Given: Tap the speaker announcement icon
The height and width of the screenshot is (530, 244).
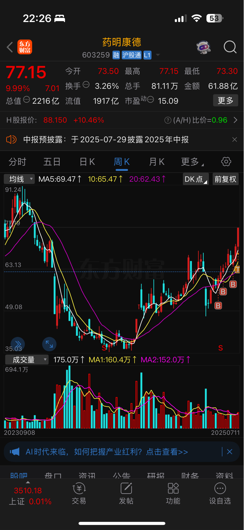Looking at the screenshot, I should click(11, 139).
